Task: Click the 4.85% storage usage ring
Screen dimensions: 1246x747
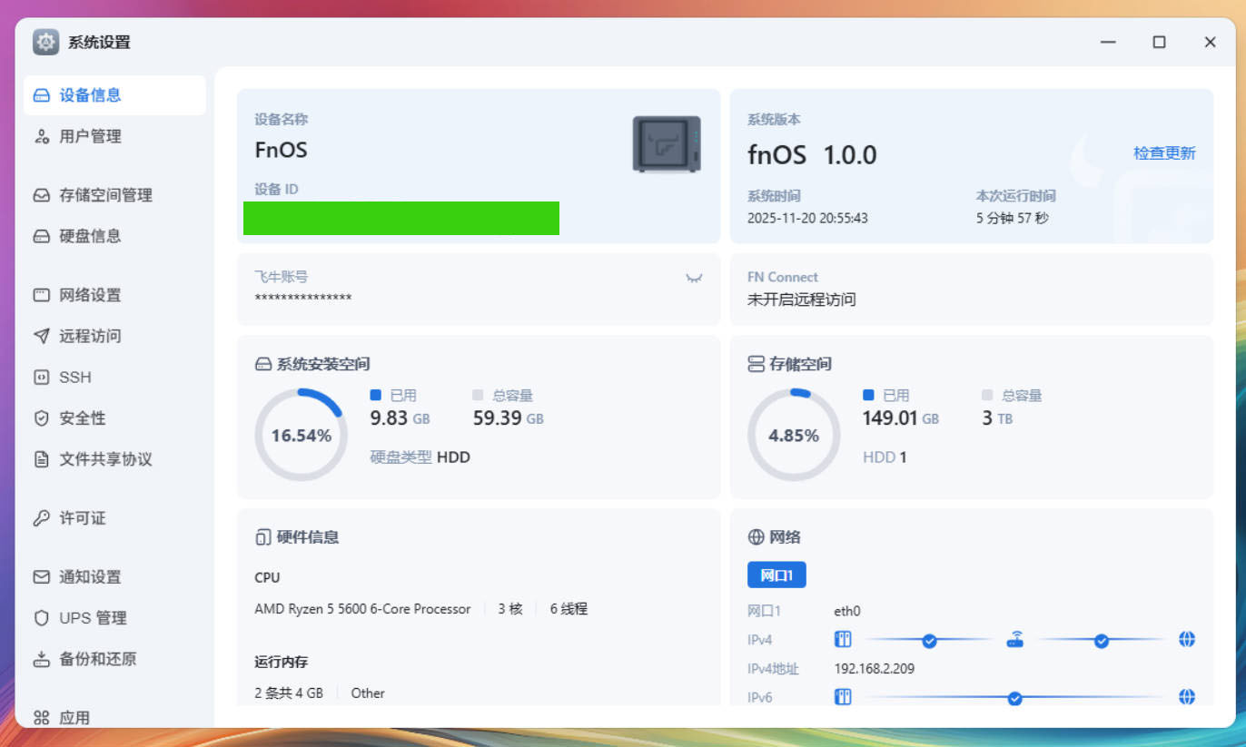Action: click(x=794, y=436)
